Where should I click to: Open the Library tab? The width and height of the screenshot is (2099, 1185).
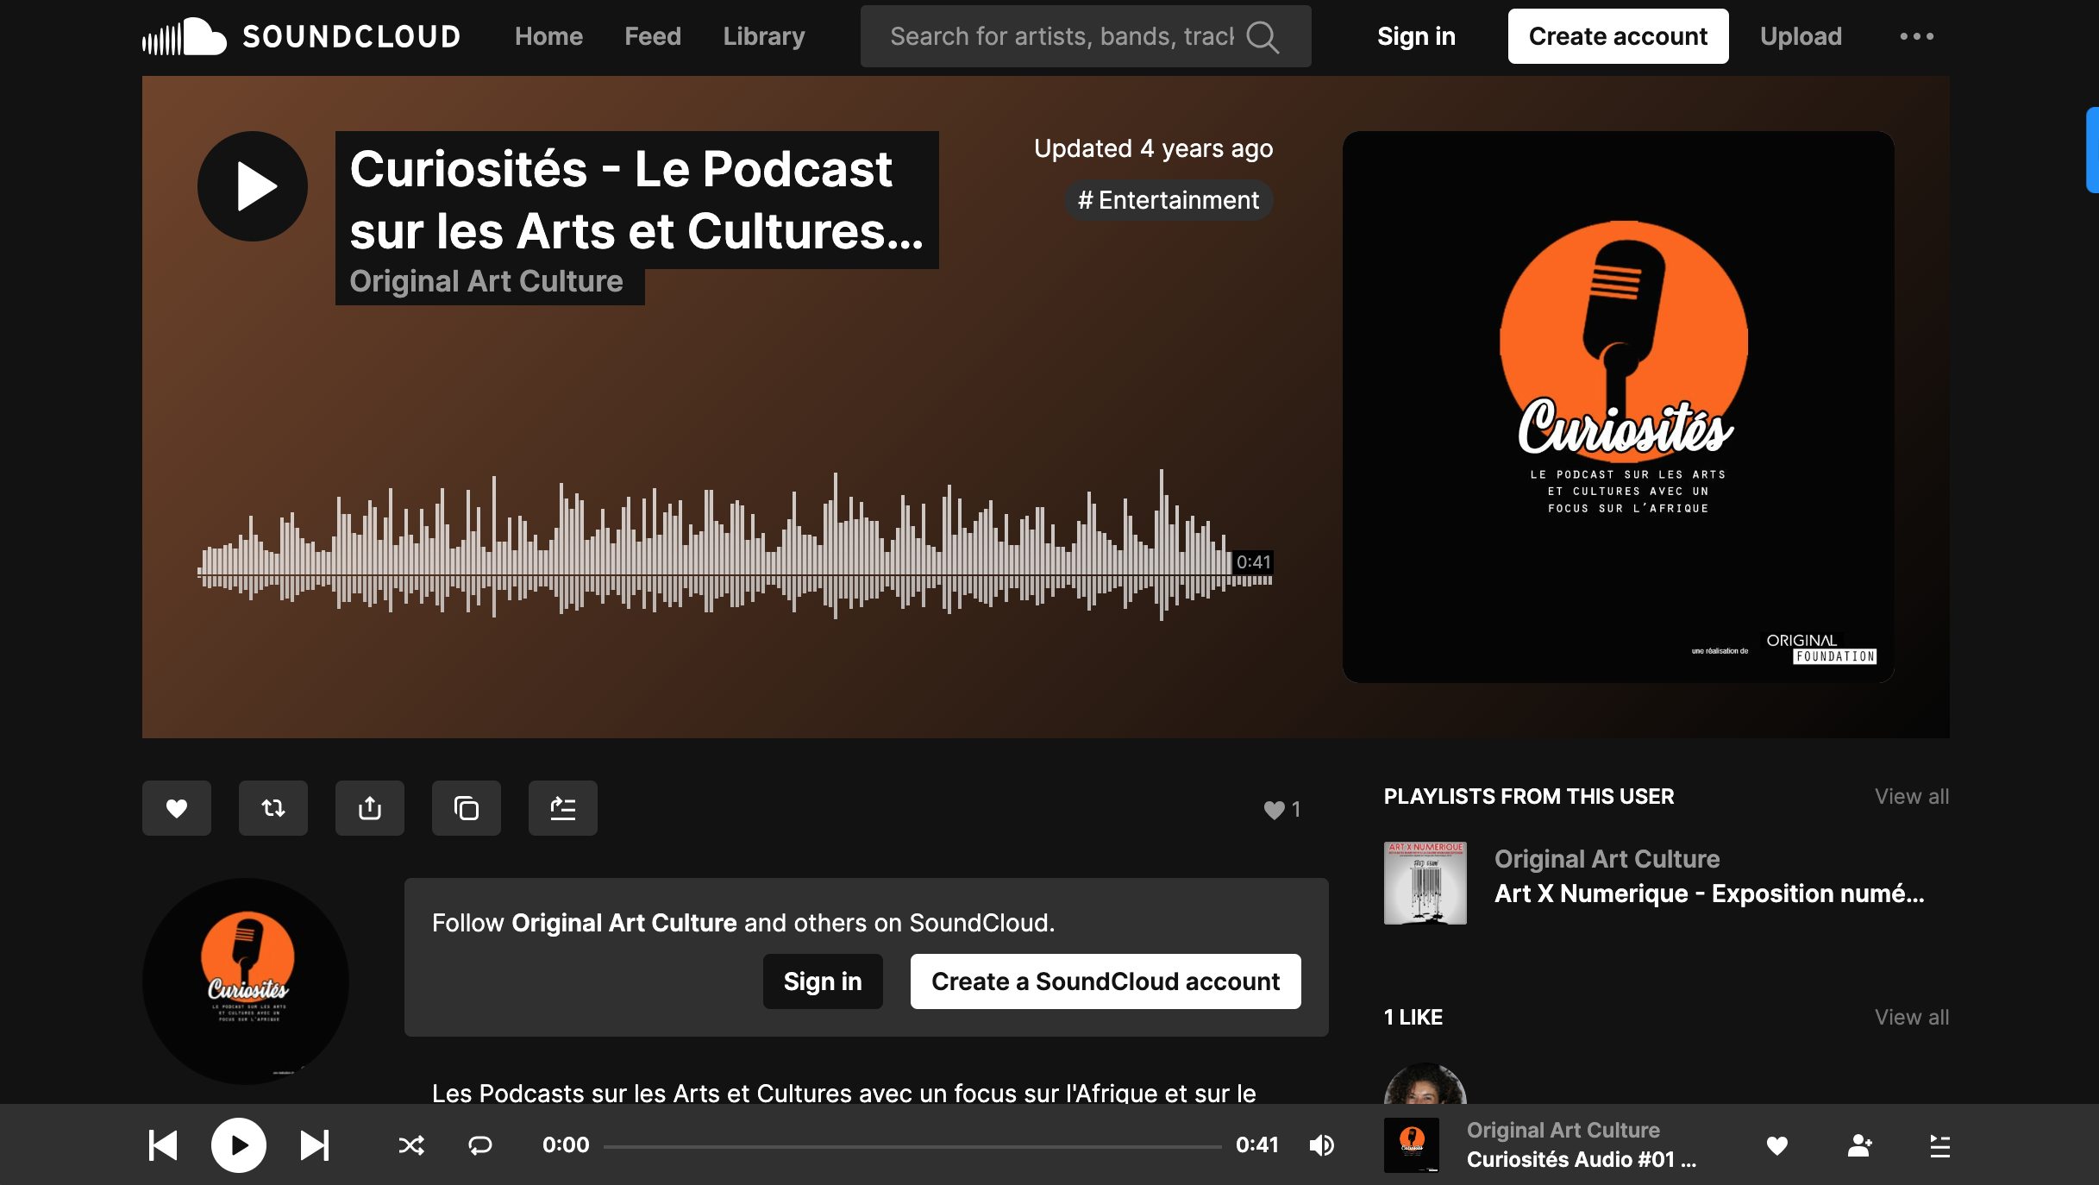(x=764, y=36)
